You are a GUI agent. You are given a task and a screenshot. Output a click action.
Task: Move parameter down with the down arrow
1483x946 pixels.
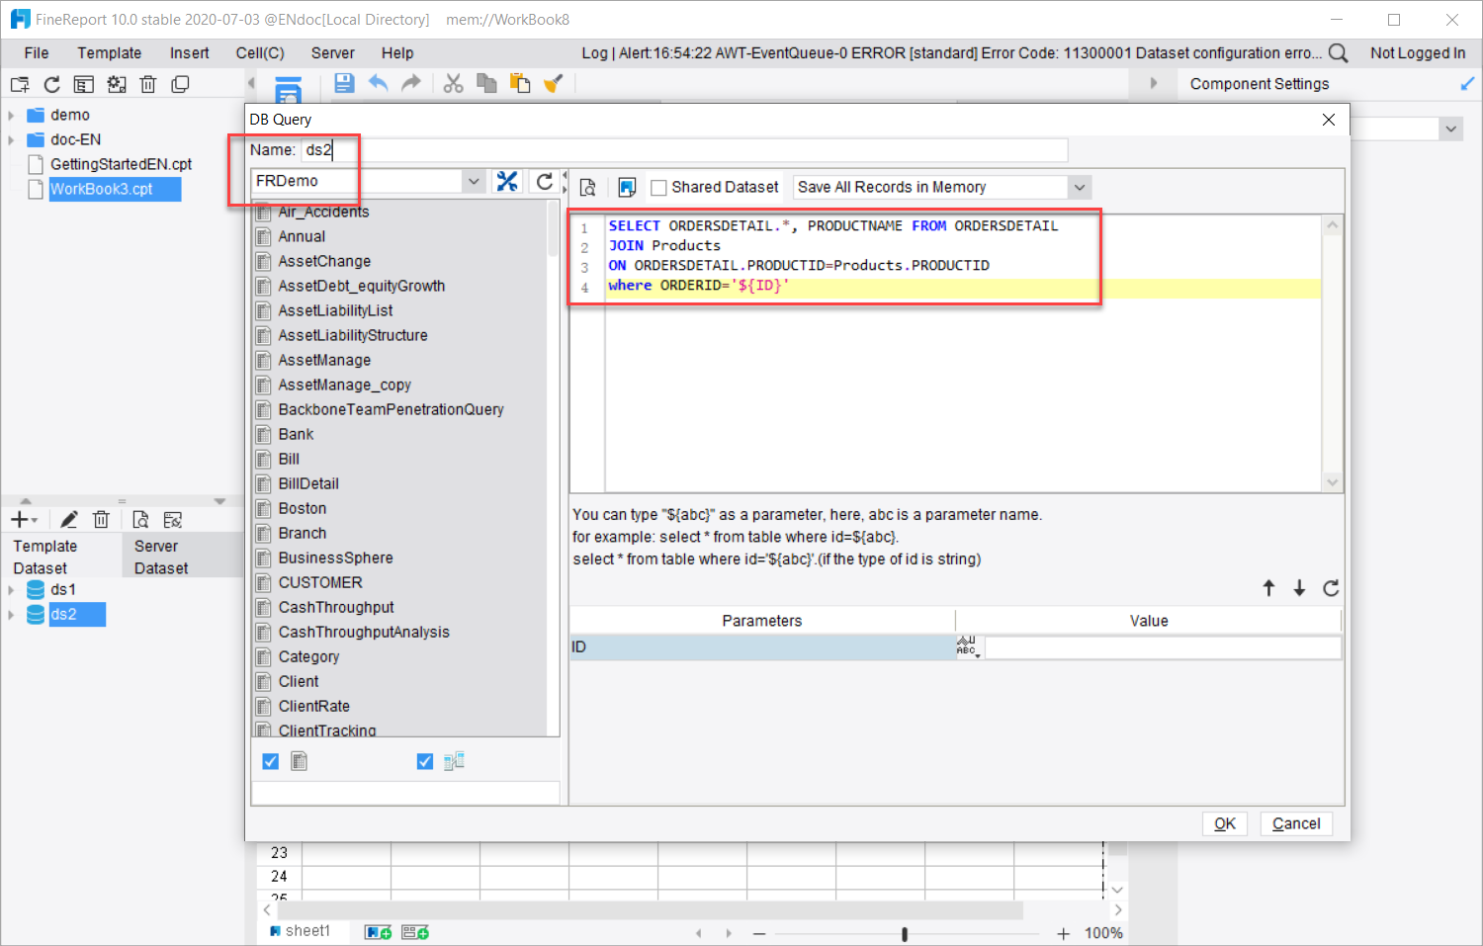(1299, 588)
